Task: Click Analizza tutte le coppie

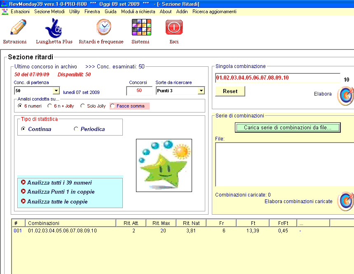Action: pyautogui.click(x=57, y=201)
